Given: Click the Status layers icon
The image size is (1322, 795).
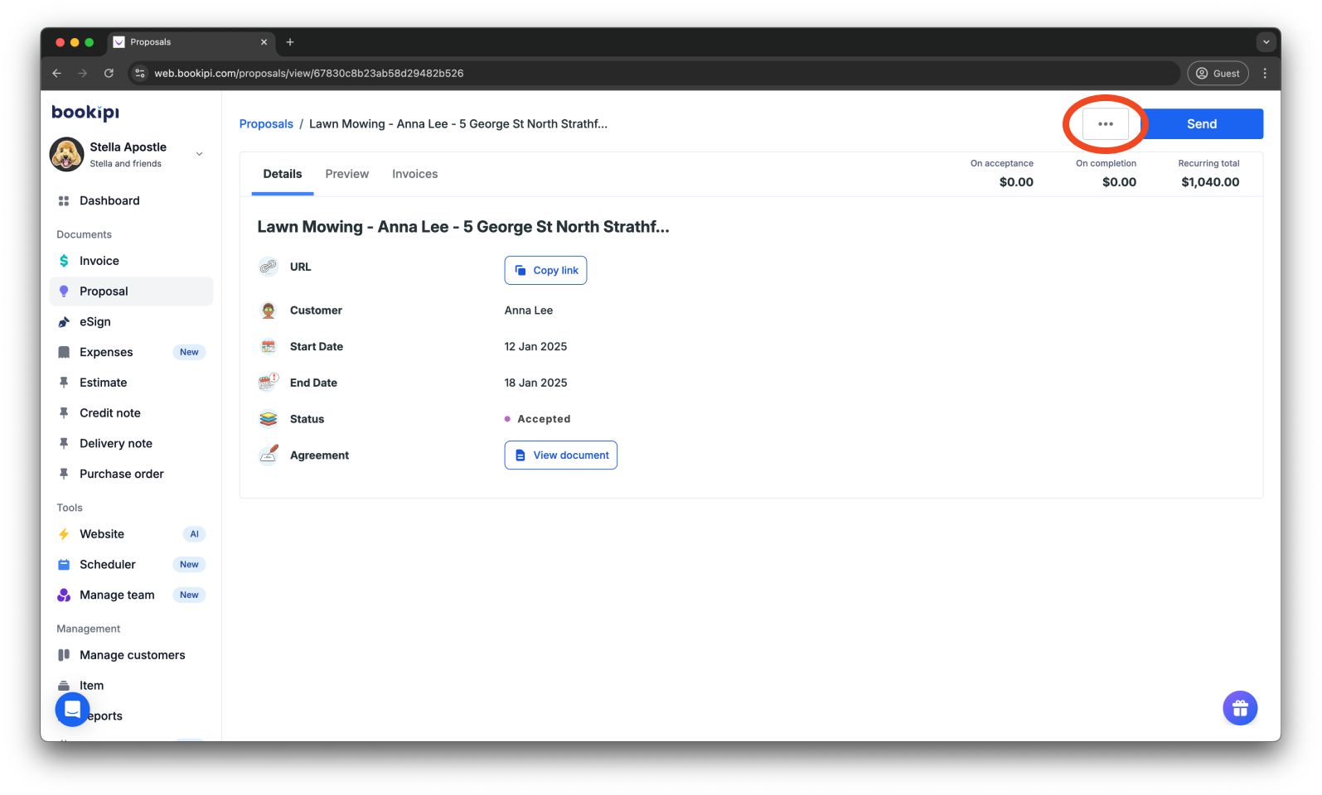Looking at the screenshot, I should click(x=269, y=419).
